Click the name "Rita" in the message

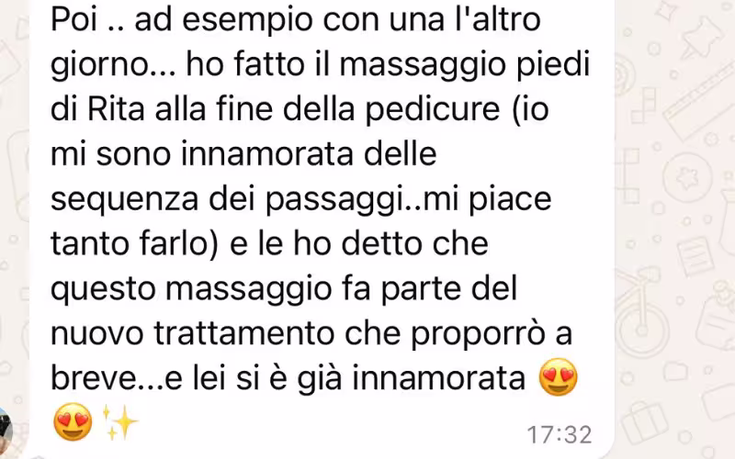(116, 108)
